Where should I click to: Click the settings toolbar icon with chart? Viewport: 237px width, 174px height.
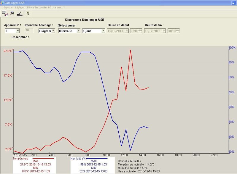click(x=12, y=13)
